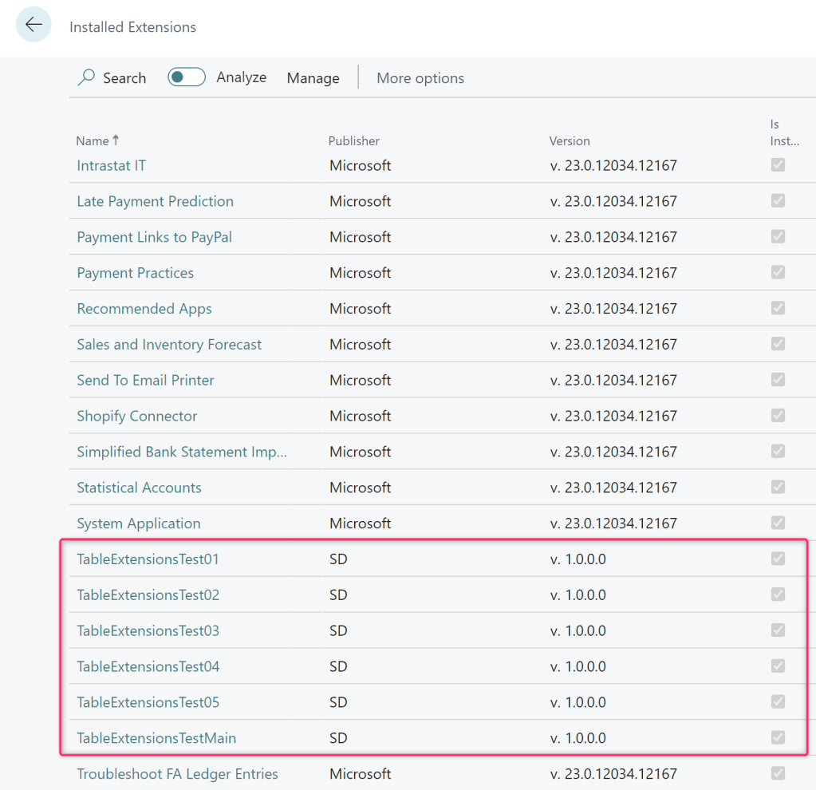
Task: Open the Manage menu
Action: tap(313, 78)
